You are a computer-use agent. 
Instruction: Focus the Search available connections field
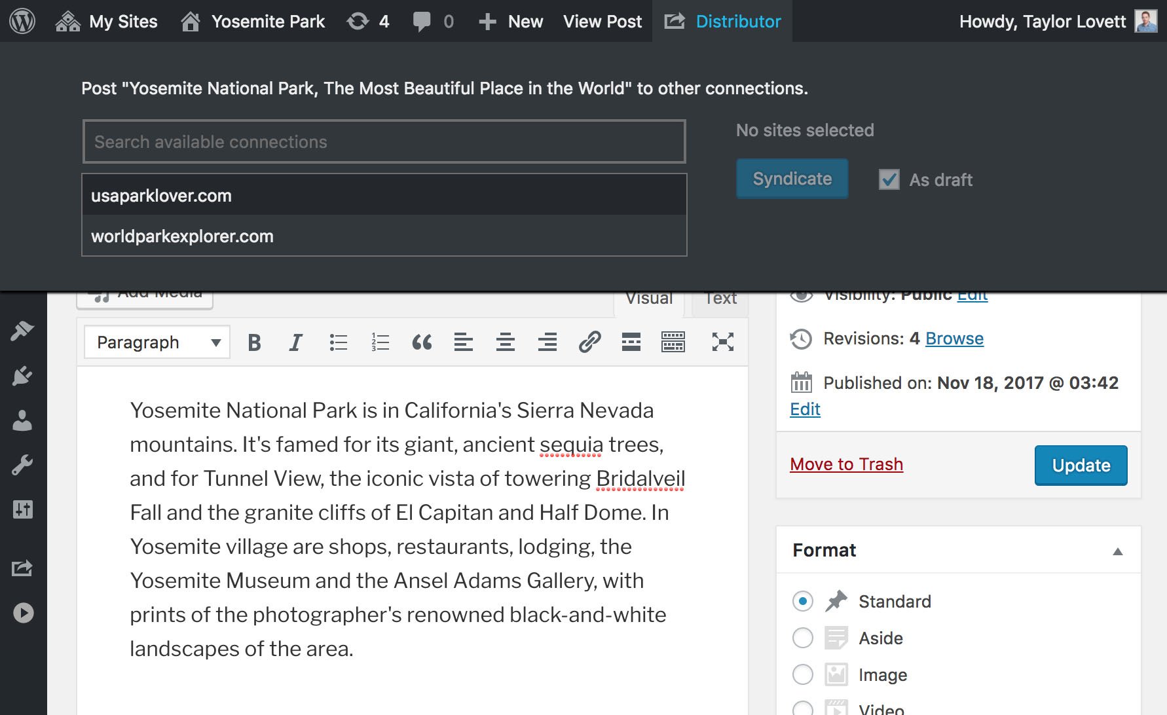[384, 141]
